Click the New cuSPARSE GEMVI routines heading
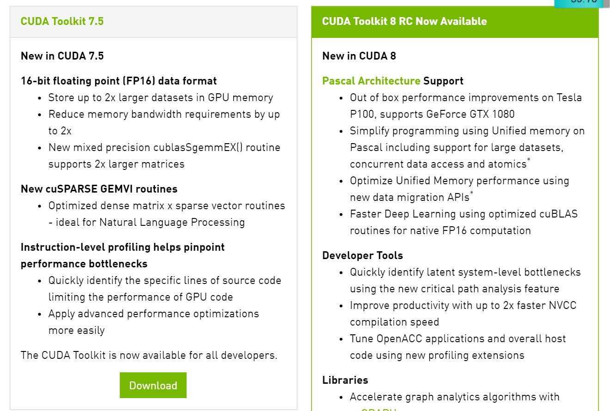The width and height of the screenshot is (610, 411). pyautogui.click(x=99, y=189)
